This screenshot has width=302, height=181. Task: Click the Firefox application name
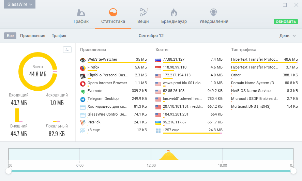pos(93,67)
